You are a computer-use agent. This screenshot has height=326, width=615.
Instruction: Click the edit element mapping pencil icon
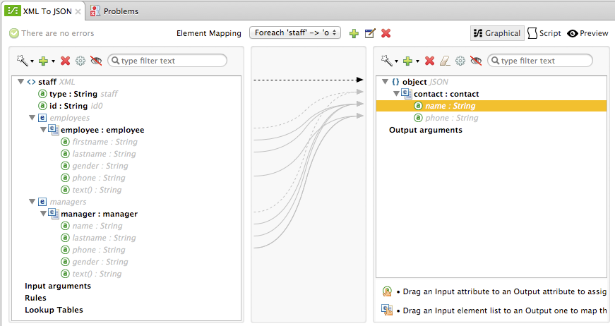(369, 33)
